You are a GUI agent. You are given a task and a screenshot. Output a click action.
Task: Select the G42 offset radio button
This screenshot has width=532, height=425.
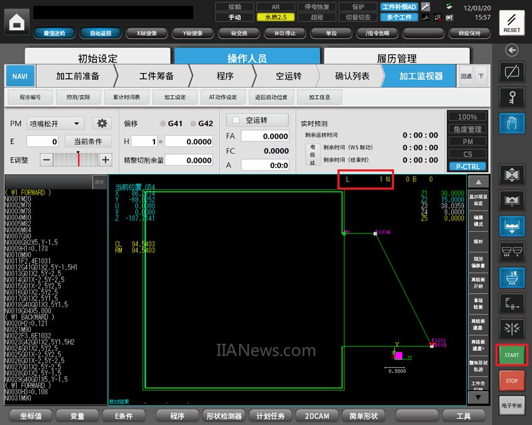193,123
